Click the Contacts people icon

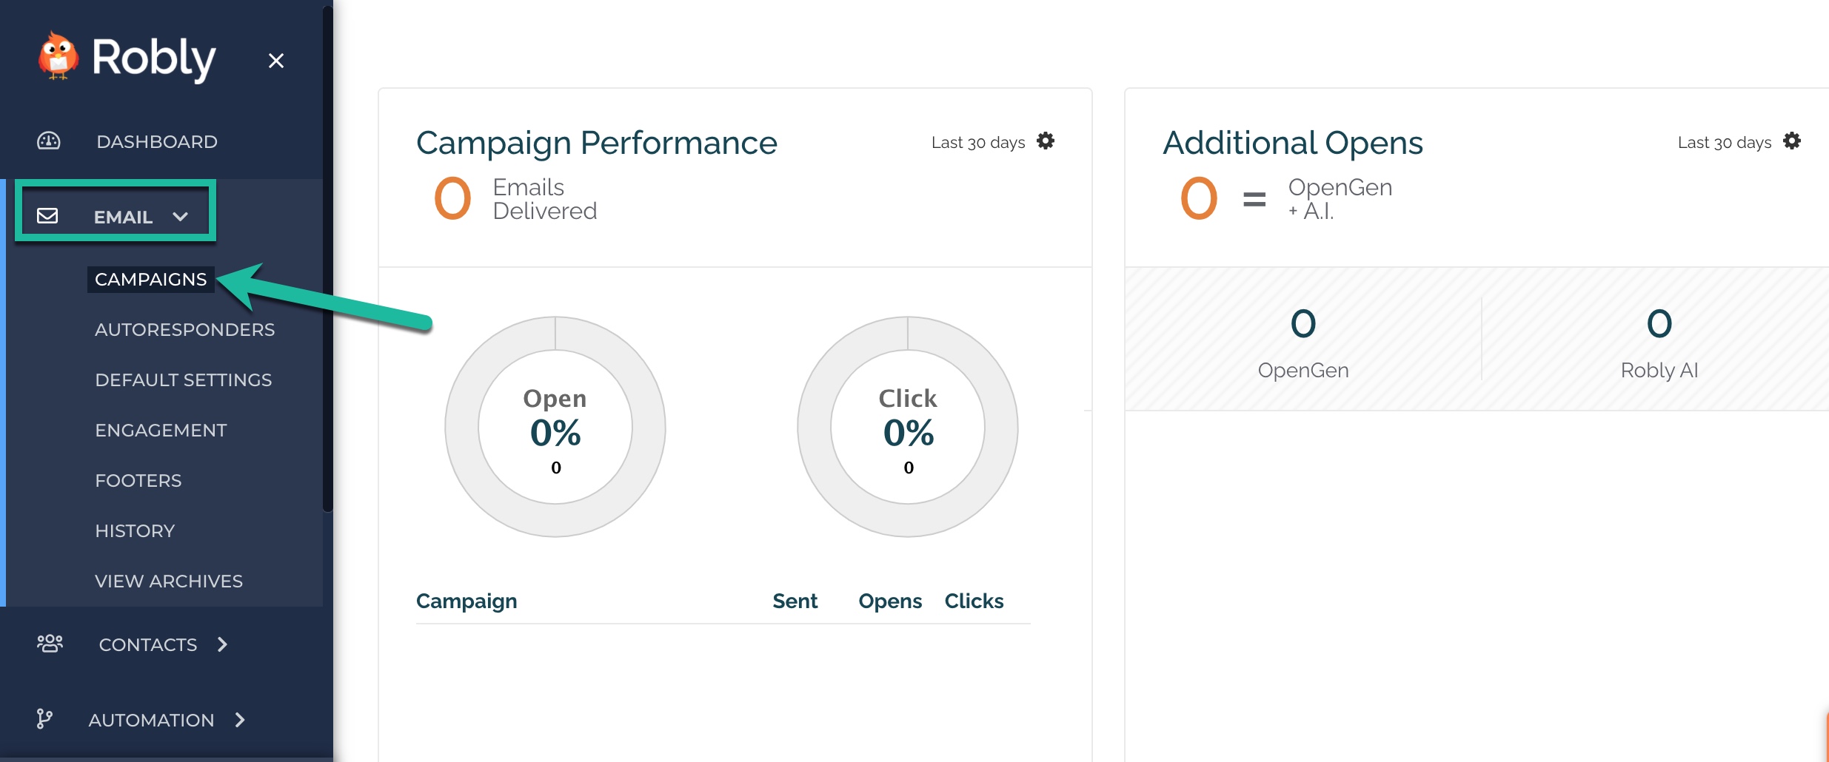pyautogui.click(x=50, y=644)
